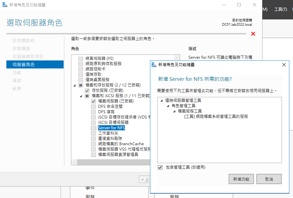This screenshot has width=293, height=198.
Task: Collapse the 遠端伺服器管理工具 node
Action: [162, 101]
